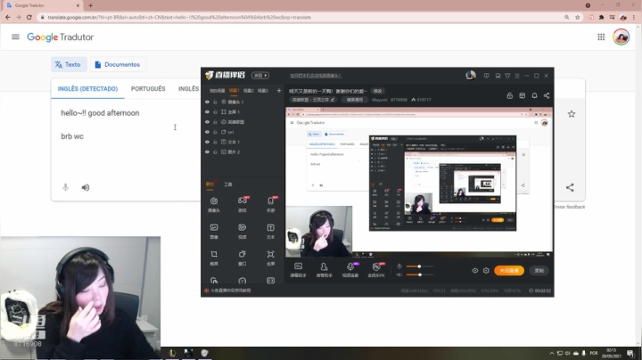The height and width of the screenshot is (360, 642).
Task: Toggle lock on the 摄像头 1 layer
Action: pos(215,102)
